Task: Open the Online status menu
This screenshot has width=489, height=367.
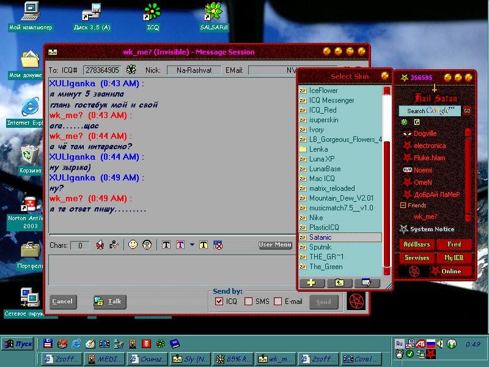Action: (x=451, y=271)
